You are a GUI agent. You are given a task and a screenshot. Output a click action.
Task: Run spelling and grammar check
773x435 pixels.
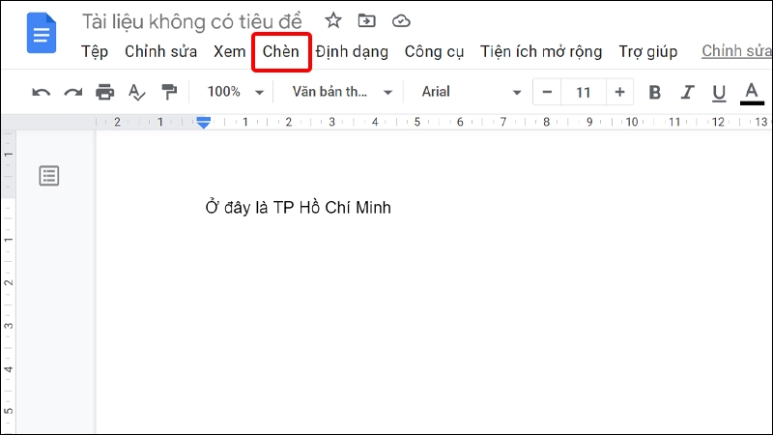coord(136,92)
